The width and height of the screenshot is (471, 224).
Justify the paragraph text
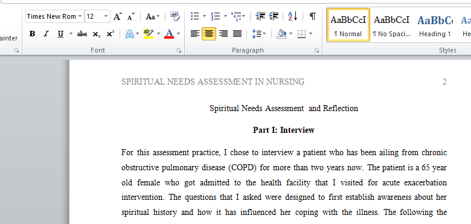[x=237, y=34]
